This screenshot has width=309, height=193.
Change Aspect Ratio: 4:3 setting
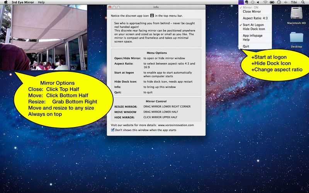[x=255, y=18]
